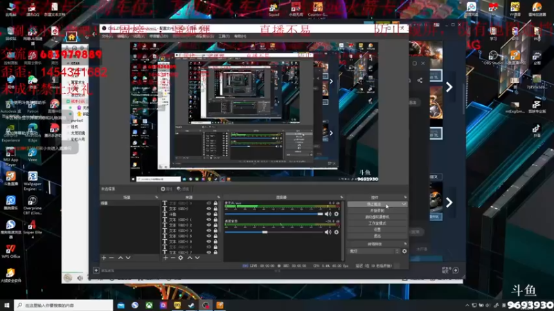Move selected source up arrow
Viewport: 554px width, 311px height.
[x=190, y=258]
